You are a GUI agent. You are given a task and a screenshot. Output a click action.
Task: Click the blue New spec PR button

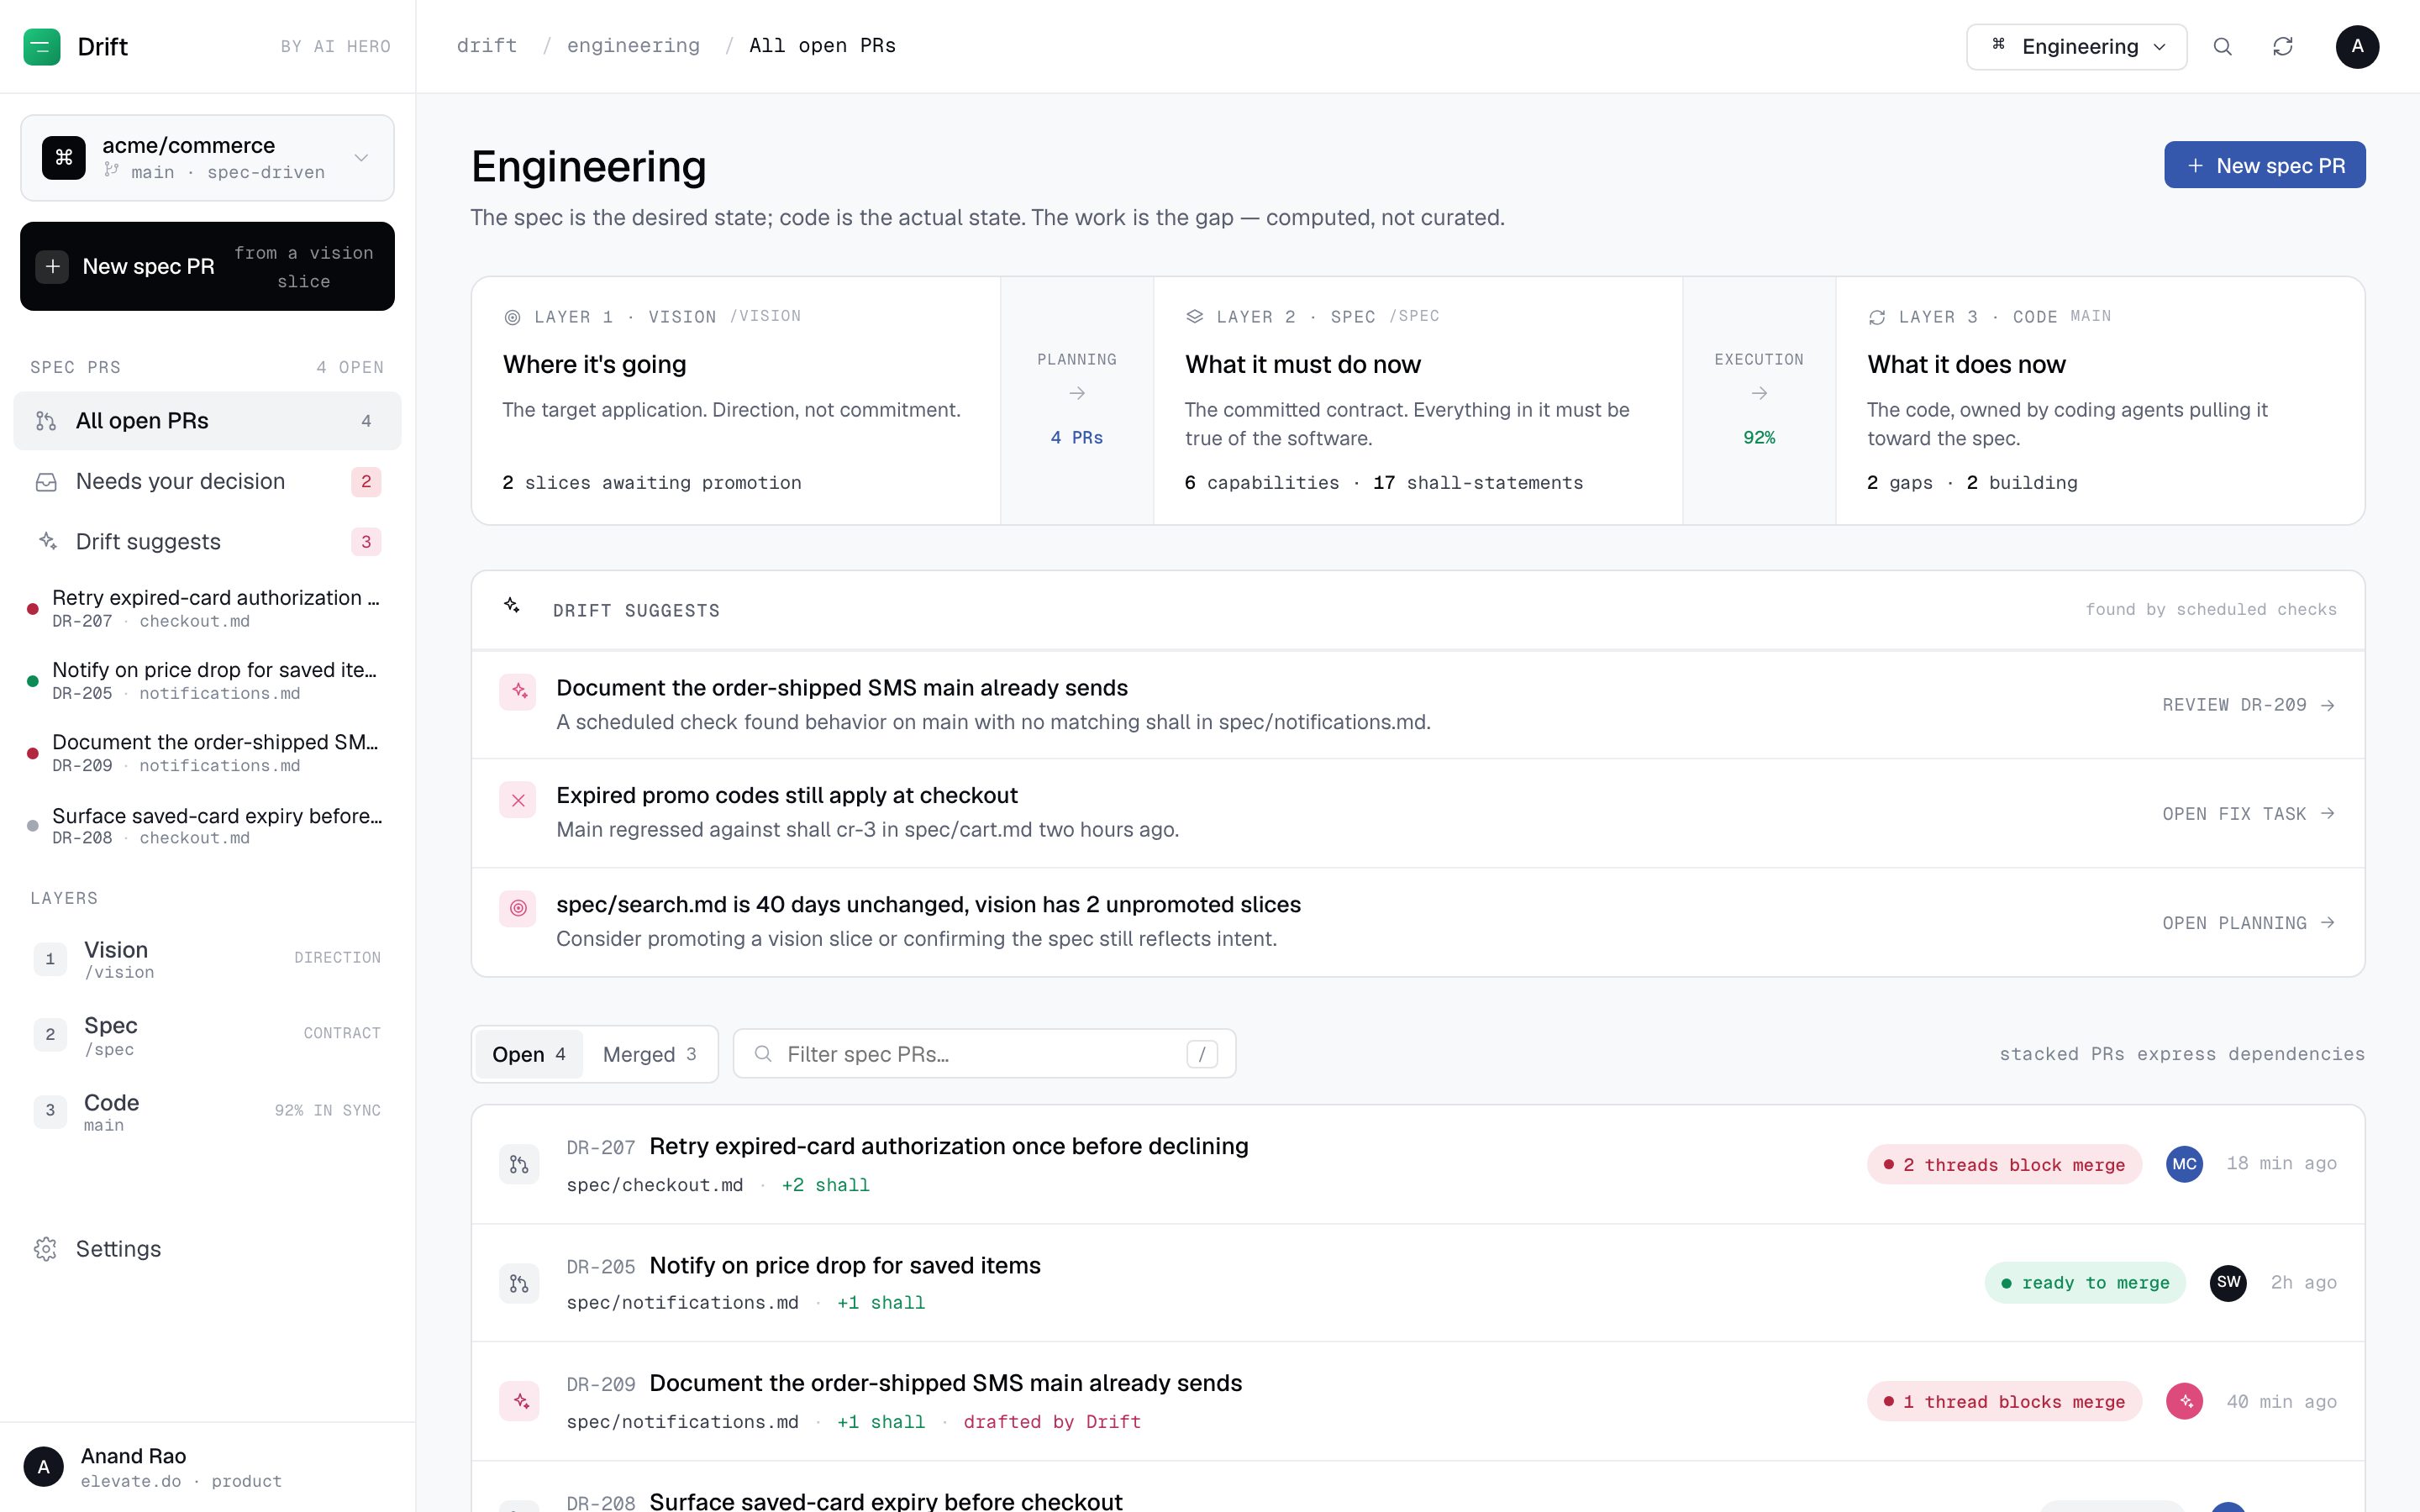(x=2264, y=165)
